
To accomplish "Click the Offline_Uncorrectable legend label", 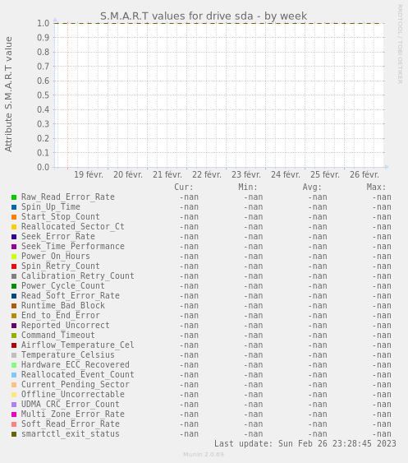I will coord(73,394).
